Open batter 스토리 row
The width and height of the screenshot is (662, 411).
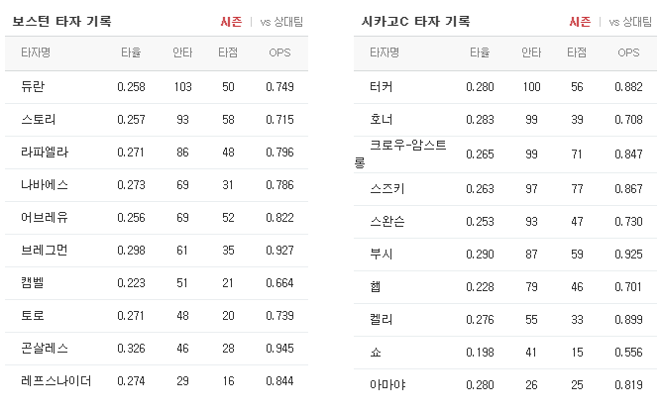click(x=157, y=120)
